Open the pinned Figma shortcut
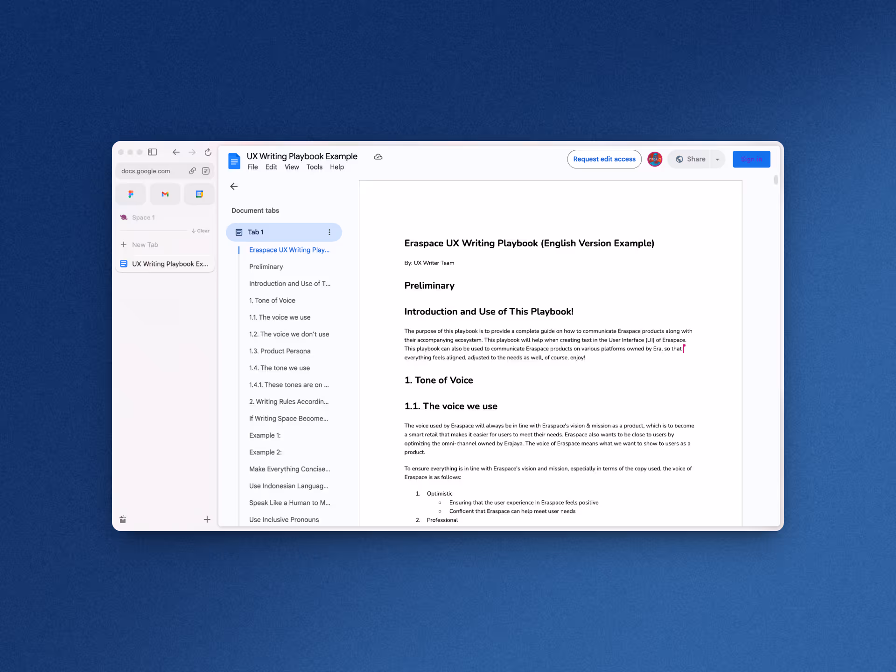 click(x=131, y=194)
